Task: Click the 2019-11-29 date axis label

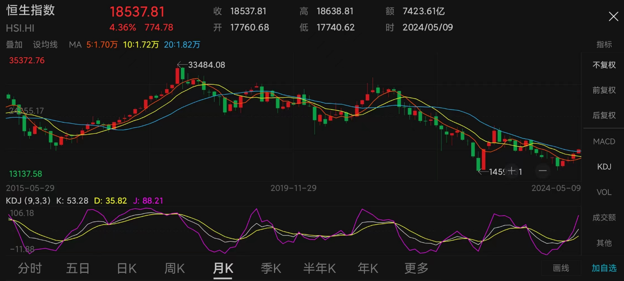Action: click(294, 188)
